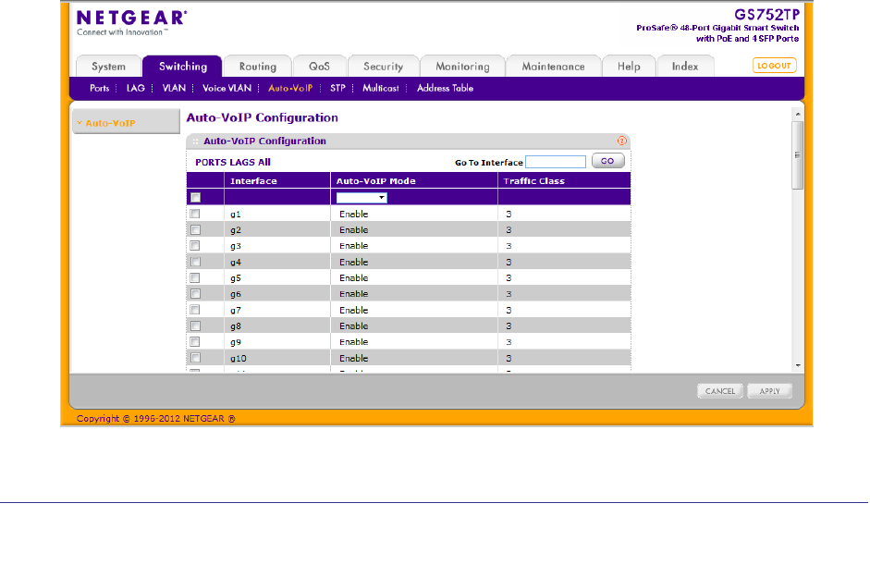Open the Auto-VoIP Mode dropdown
This screenshot has width=870, height=565.
(x=361, y=197)
